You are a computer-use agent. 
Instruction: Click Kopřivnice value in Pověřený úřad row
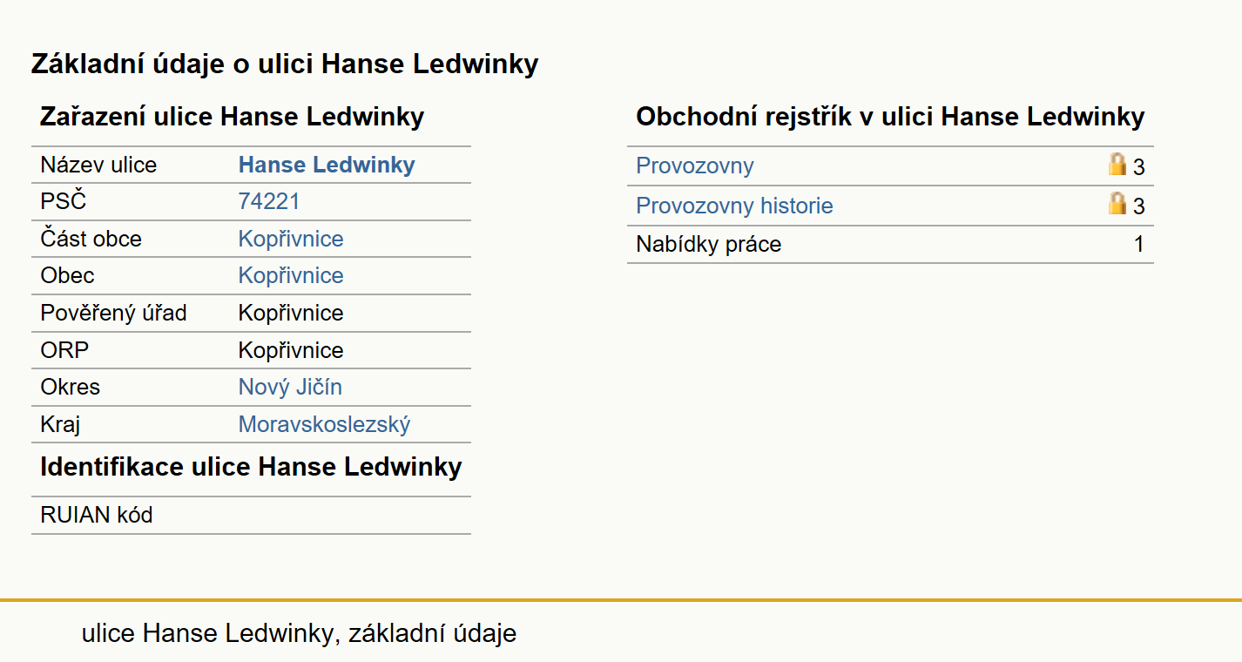click(291, 313)
